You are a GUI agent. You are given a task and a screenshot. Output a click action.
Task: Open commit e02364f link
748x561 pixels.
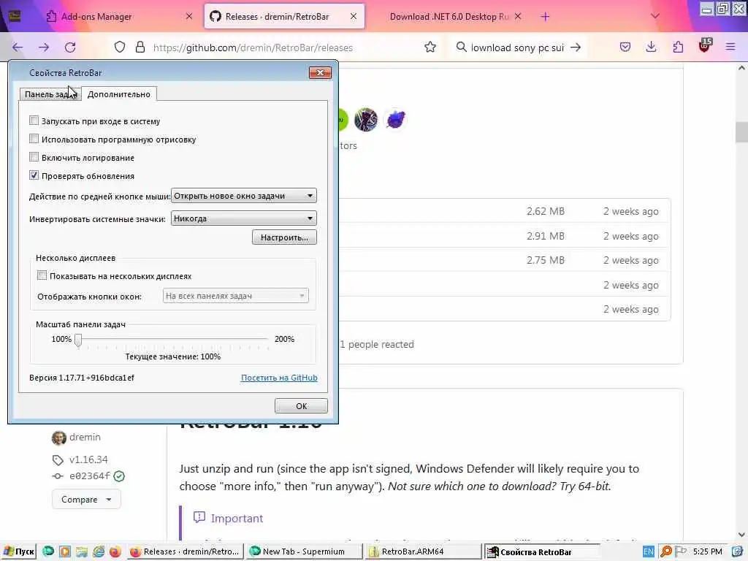pos(90,476)
